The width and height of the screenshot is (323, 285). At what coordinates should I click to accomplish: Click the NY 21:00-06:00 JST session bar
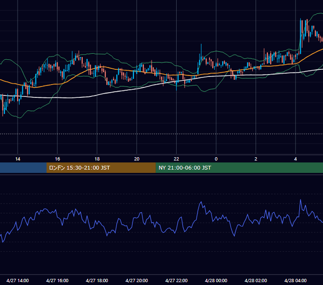(x=239, y=168)
